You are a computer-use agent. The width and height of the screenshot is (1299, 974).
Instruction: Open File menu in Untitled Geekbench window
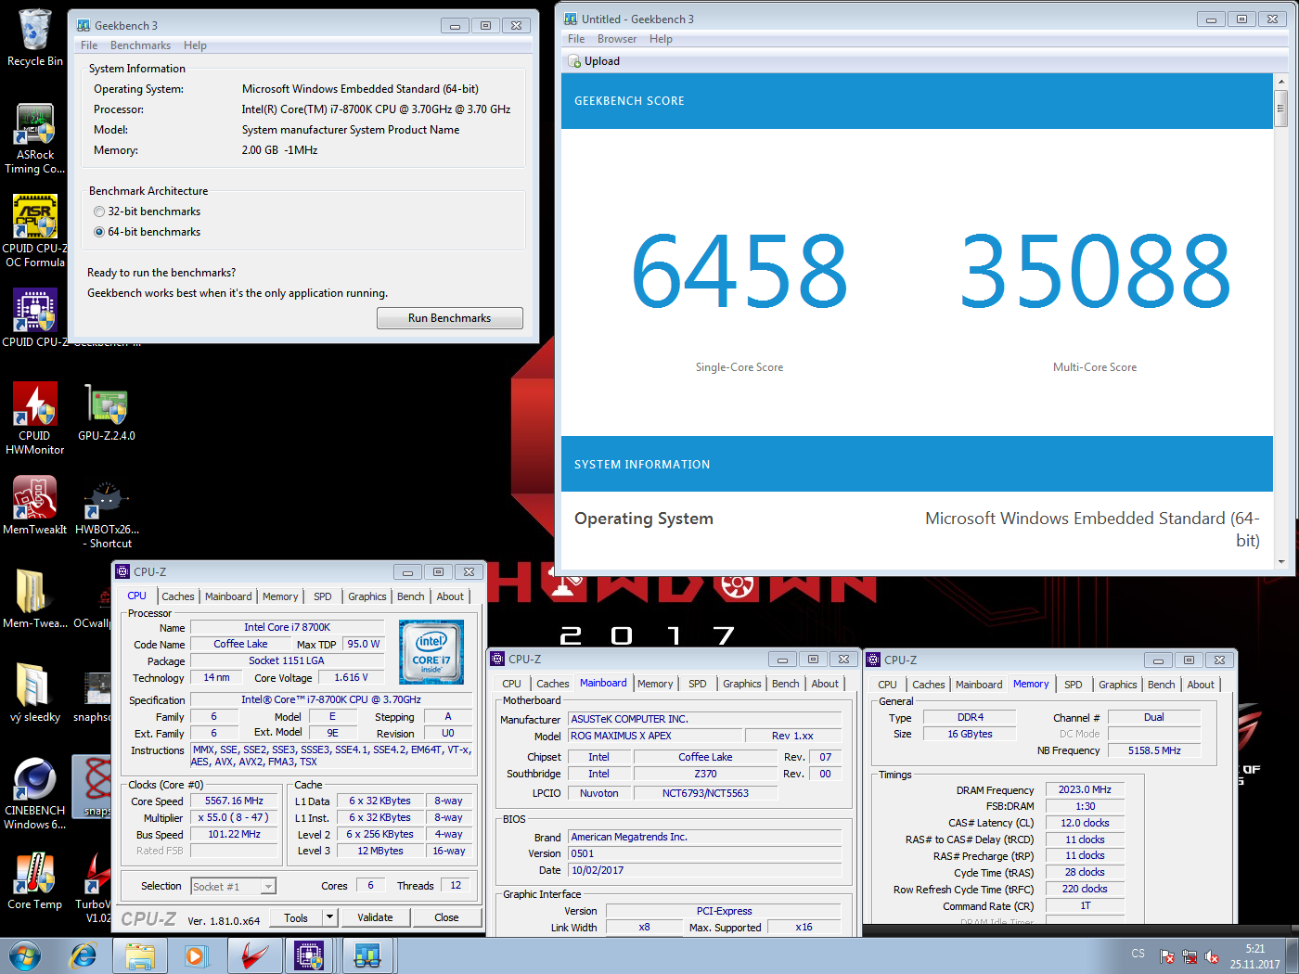coord(576,39)
